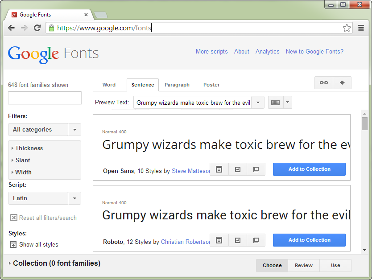Click the Show all styles sidebar icon
The height and width of the screenshot is (280, 372).
(13, 244)
